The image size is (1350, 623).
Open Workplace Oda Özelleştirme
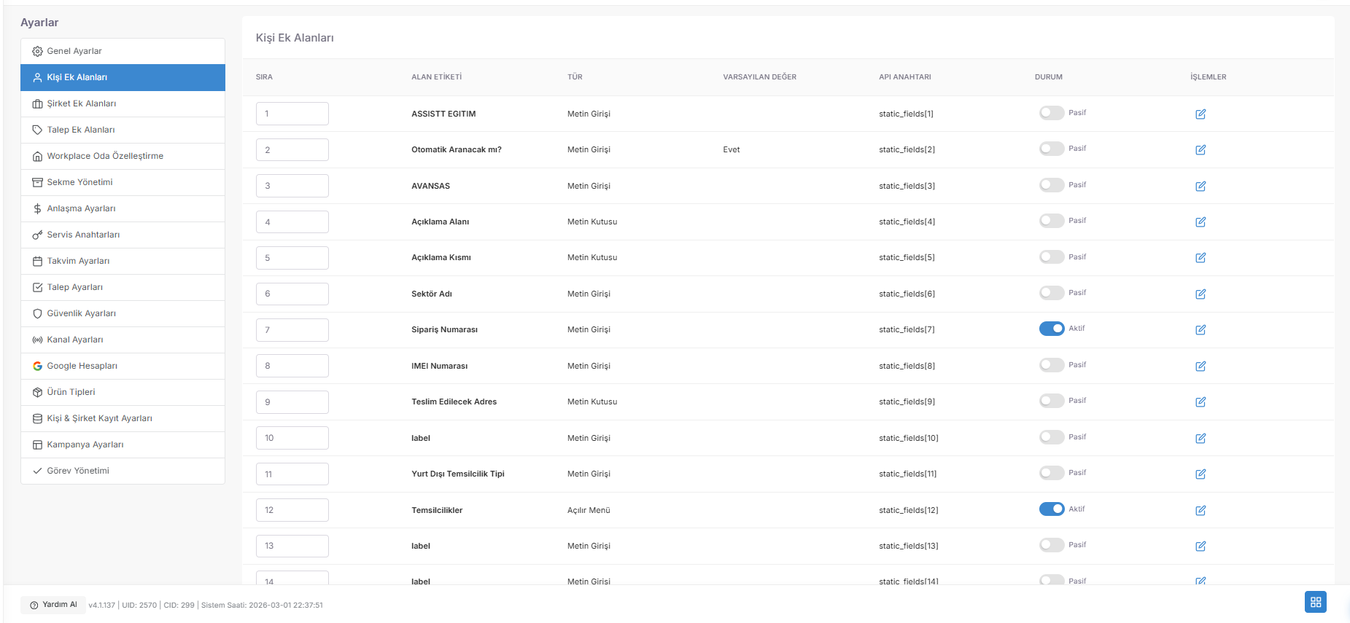(x=123, y=156)
